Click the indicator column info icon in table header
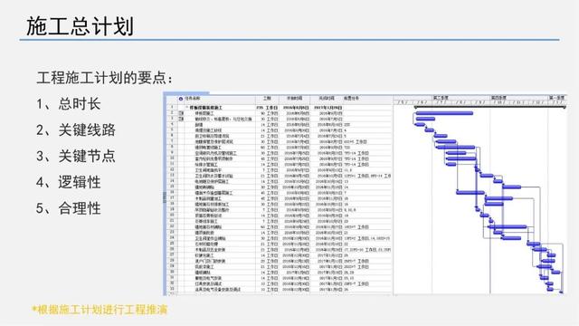This screenshot has width=579, height=326. [x=181, y=99]
